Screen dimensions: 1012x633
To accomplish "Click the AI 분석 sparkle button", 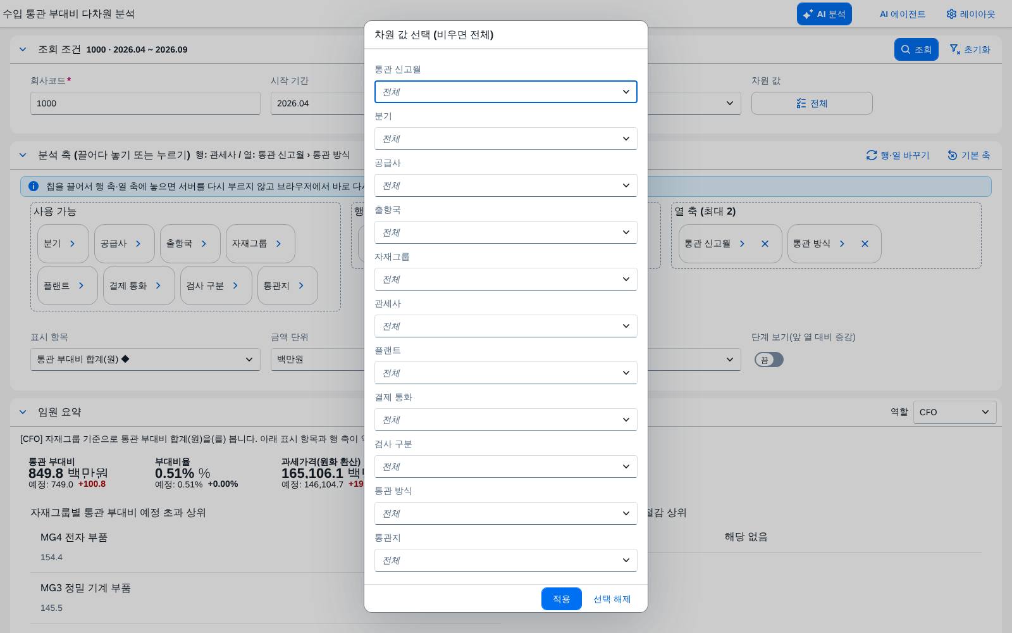I will click(824, 14).
